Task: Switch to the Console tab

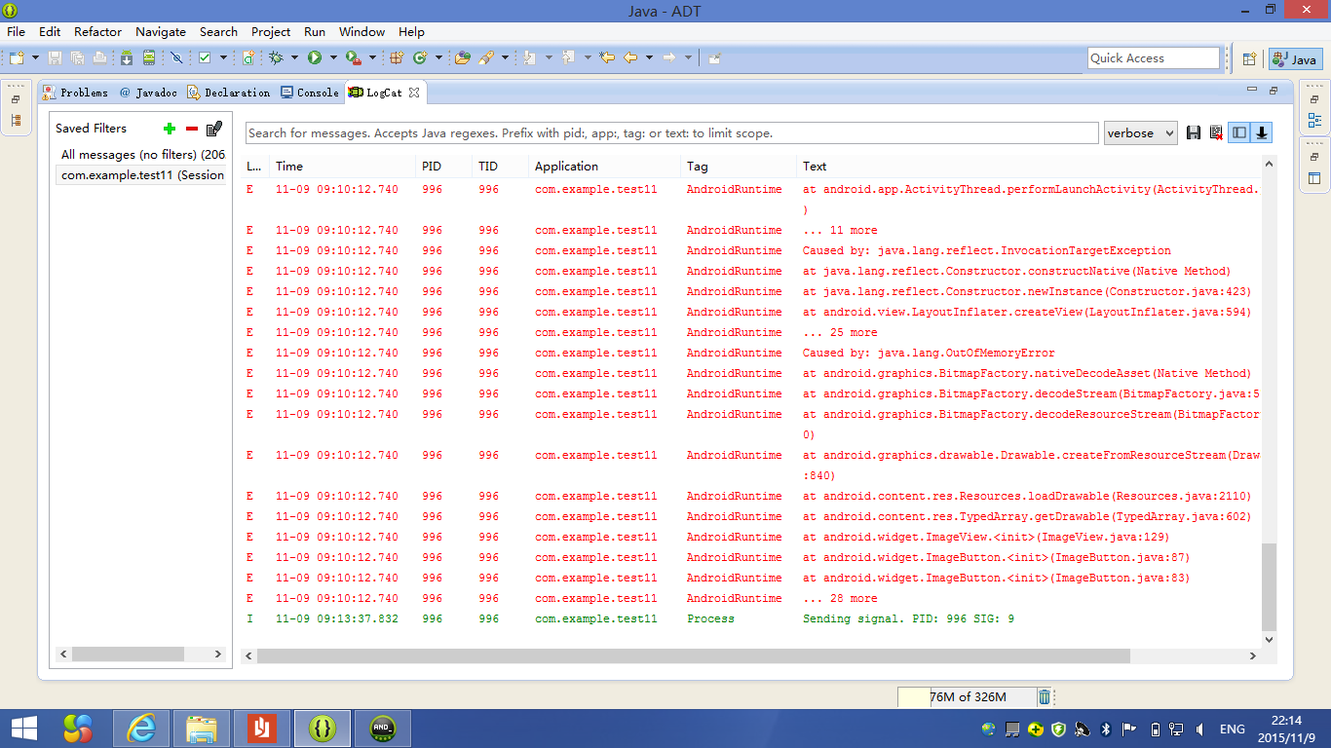Action: pos(310,93)
